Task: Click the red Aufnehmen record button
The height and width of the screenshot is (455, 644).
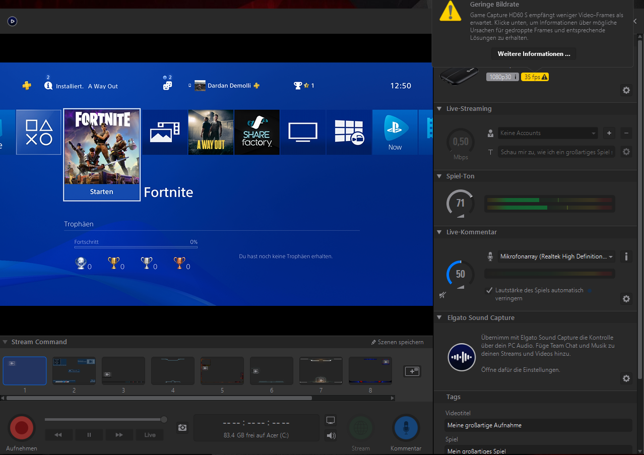Action: (x=22, y=428)
